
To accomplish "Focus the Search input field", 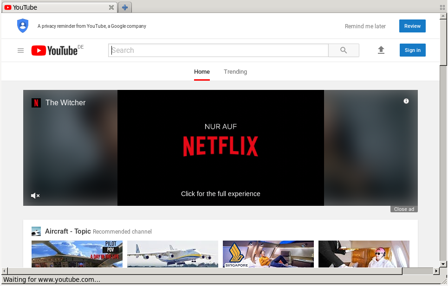I will tap(218, 50).
